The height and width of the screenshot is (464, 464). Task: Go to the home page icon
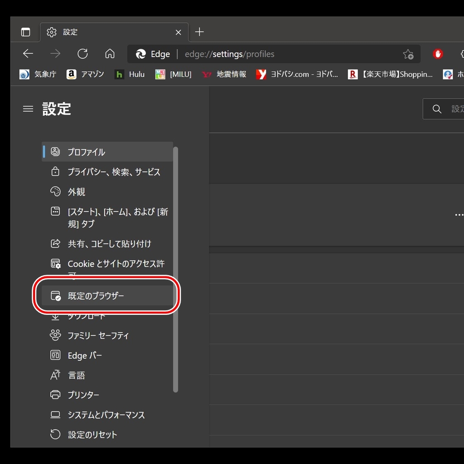[x=110, y=54]
